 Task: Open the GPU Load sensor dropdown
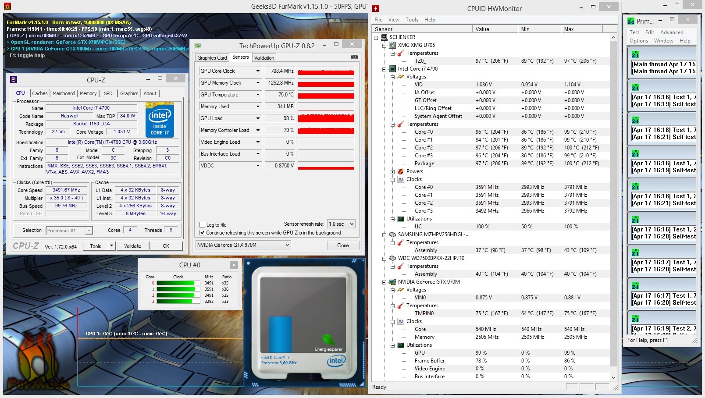point(258,118)
